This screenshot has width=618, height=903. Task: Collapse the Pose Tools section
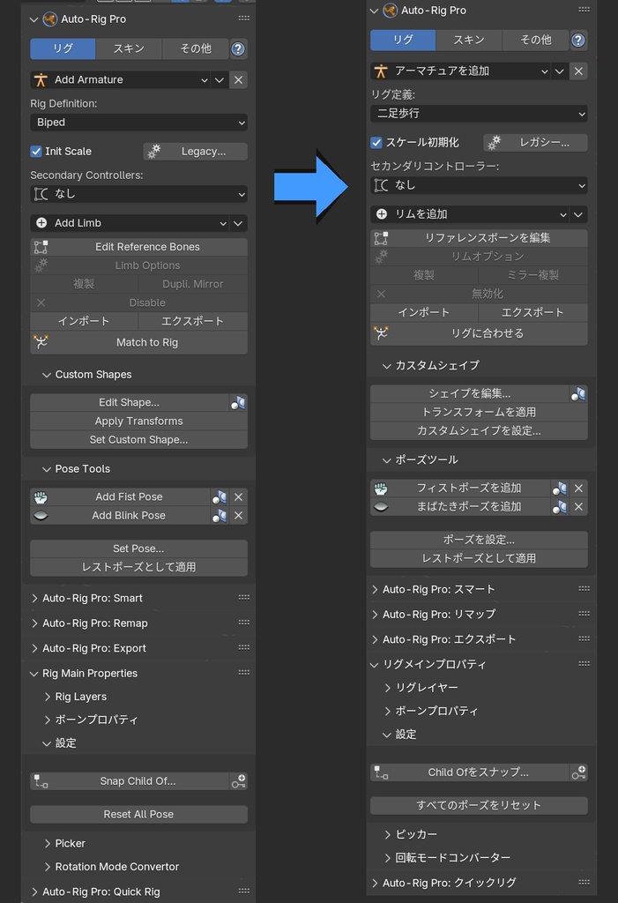(x=47, y=469)
